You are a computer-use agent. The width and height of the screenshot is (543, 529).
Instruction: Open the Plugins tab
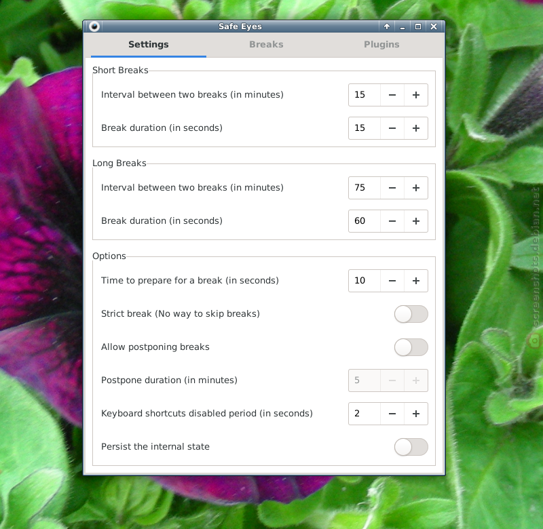[381, 45]
